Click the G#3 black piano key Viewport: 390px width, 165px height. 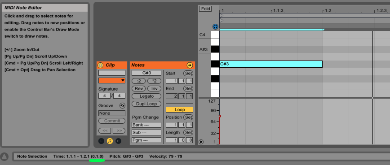coord(215,64)
